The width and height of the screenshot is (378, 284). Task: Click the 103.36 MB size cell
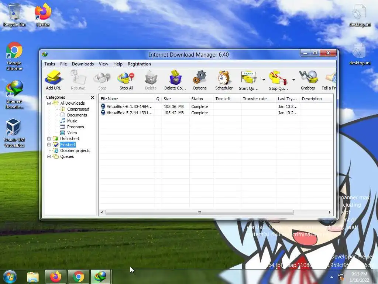pos(174,106)
